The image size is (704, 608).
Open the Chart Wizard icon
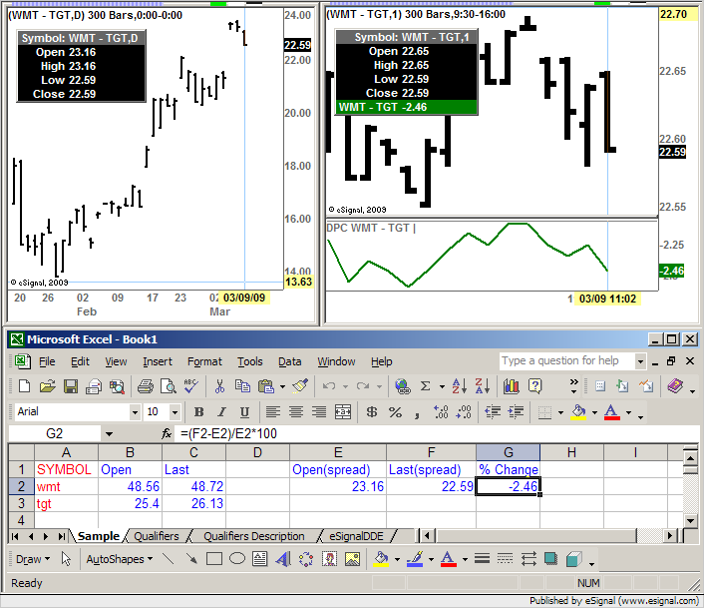[x=511, y=386]
